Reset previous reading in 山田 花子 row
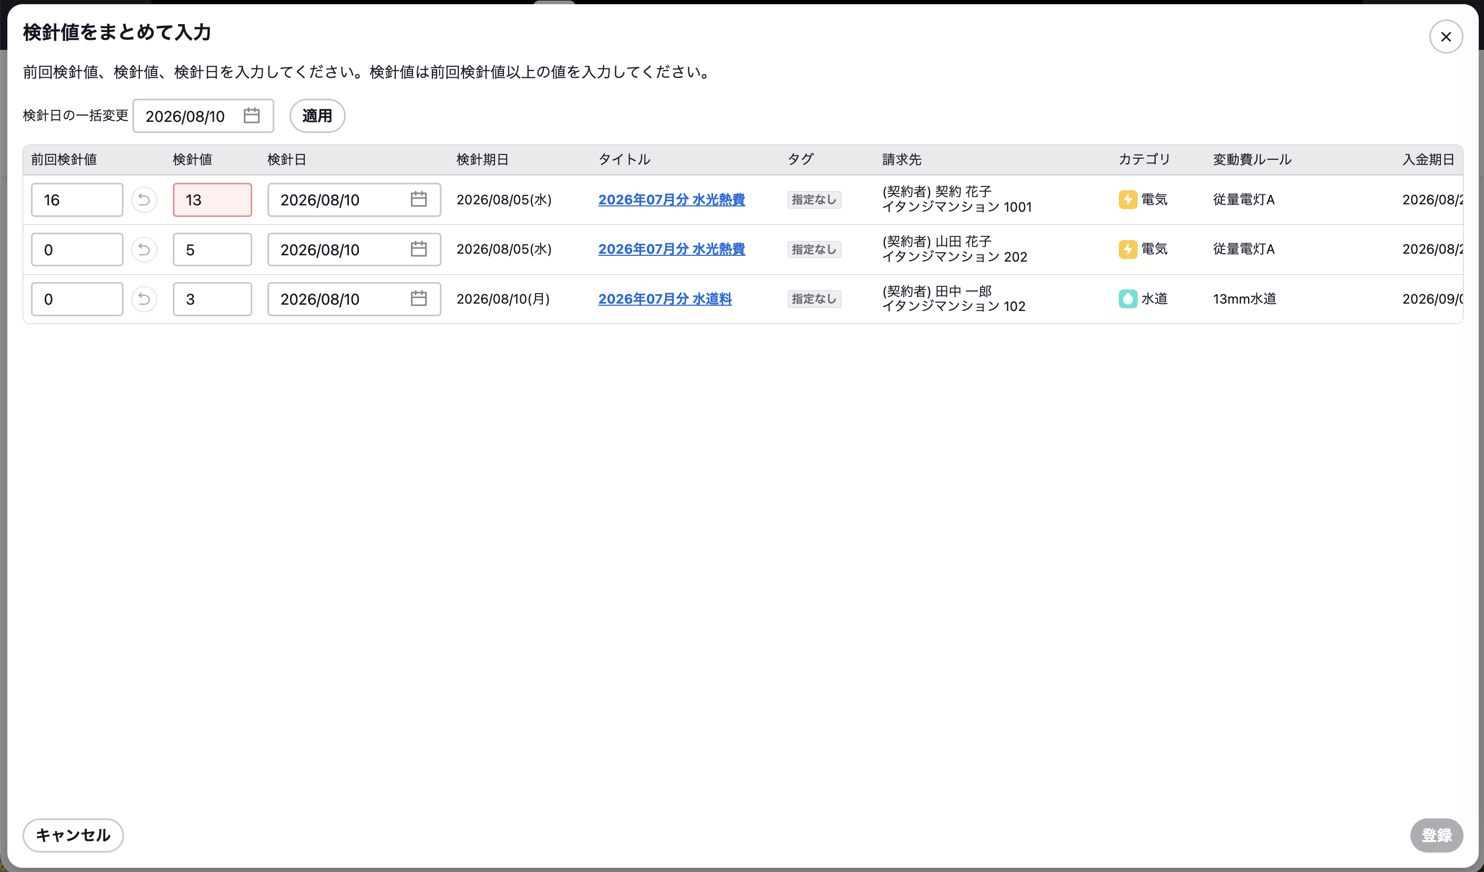This screenshot has width=1484, height=872. [143, 250]
